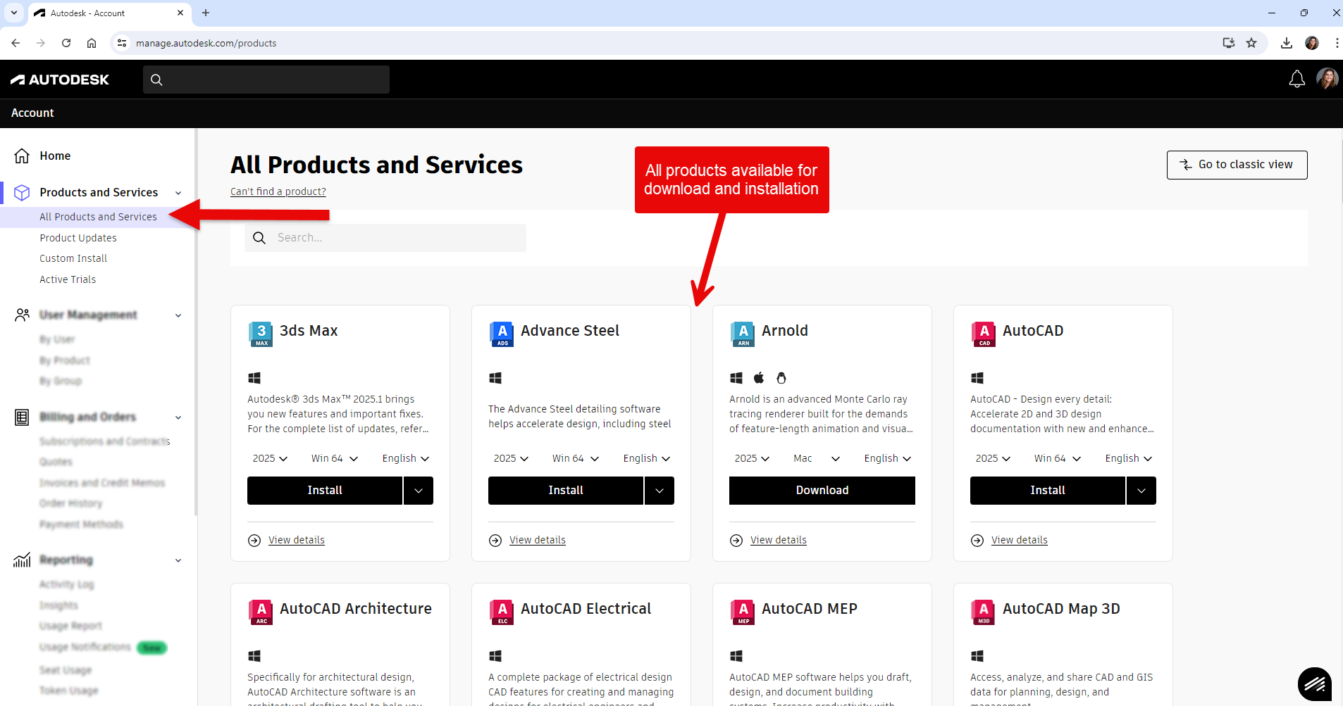Image resolution: width=1343 pixels, height=706 pixels.
Task: Install Advance Steel
Action: coord(566,491)
